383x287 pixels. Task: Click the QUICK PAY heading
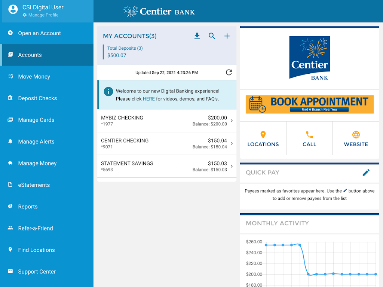(x=262, y=172)
